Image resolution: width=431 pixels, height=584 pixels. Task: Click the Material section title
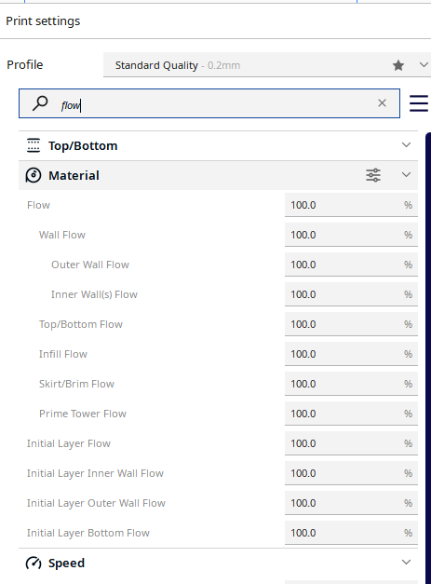74,175
